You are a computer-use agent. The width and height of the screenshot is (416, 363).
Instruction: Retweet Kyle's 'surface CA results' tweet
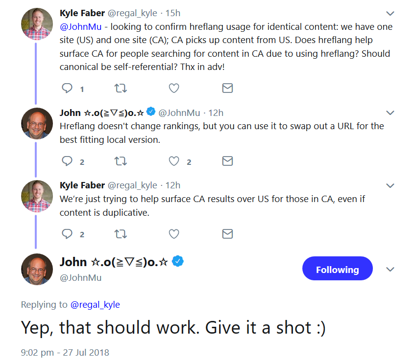[120, 234]
